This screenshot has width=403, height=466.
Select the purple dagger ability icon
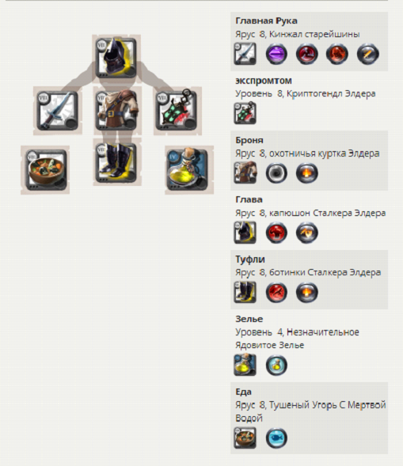276,54
